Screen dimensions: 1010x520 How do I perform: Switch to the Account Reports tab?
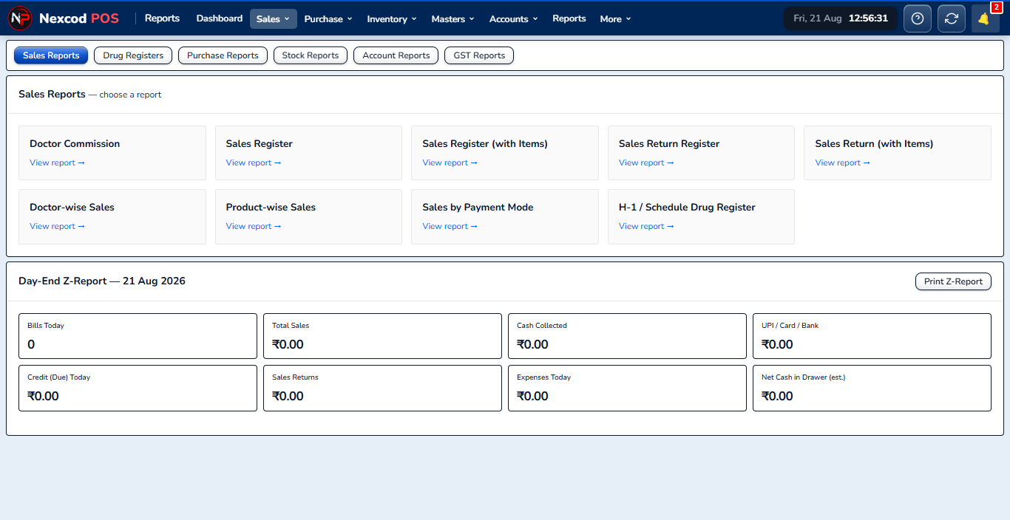pos(396,55)
